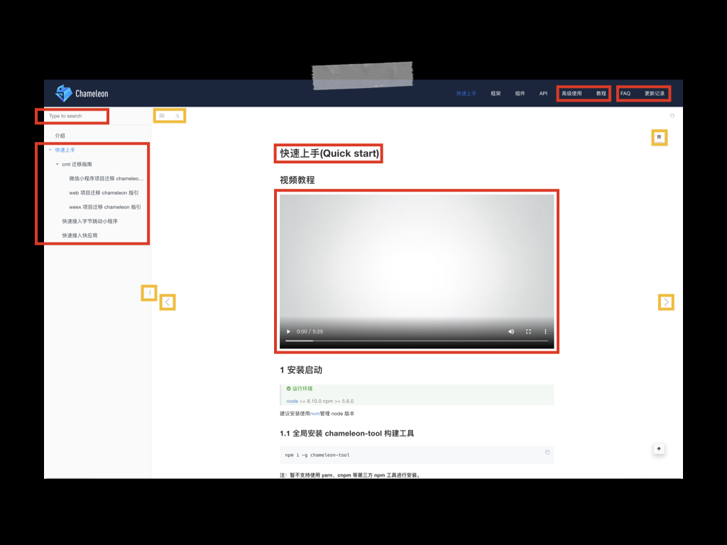Go to previous page using left chevron

coord(168,302)
